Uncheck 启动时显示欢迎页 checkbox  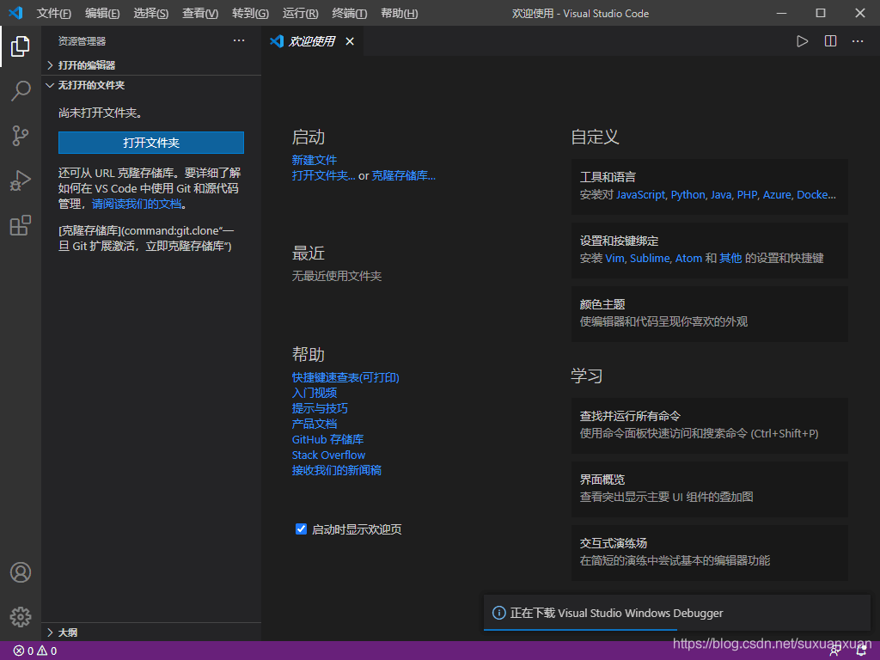click(301, 529)
